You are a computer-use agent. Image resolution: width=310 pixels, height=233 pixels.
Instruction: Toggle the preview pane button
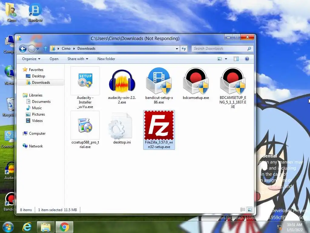236,59
